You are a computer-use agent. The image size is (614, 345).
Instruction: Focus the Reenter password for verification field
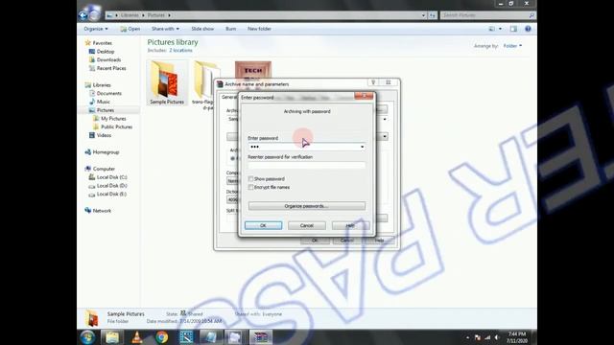307,166
